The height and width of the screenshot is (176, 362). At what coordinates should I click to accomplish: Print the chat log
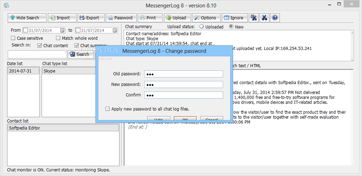(x=150, y=18)
